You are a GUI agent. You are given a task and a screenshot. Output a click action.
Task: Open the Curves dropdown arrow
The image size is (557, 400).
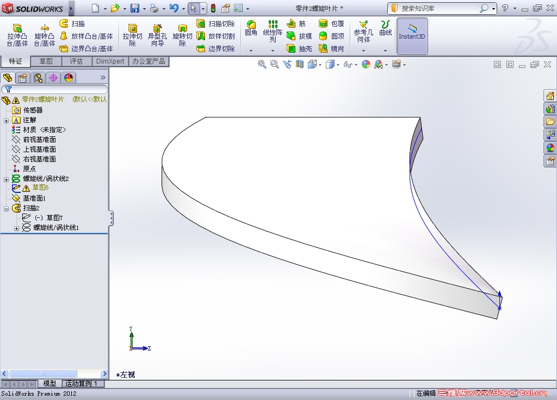tap(386, 51)
